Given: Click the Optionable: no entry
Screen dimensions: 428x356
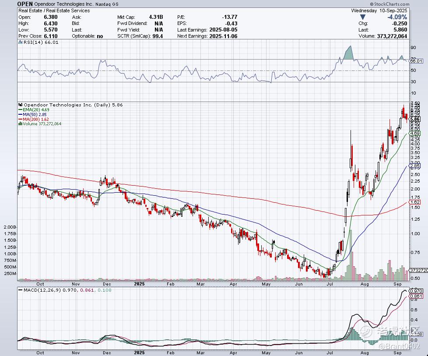Looking at the screenshot, I should pyautogui.click(x=88, y=36).
